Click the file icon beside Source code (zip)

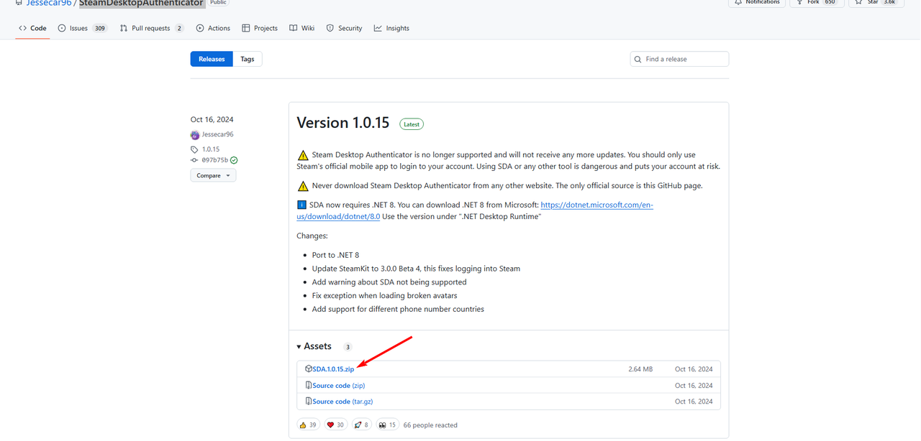tap(308, 386)
